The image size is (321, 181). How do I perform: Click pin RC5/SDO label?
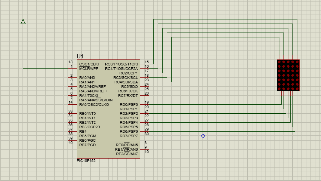coord(130,86)
